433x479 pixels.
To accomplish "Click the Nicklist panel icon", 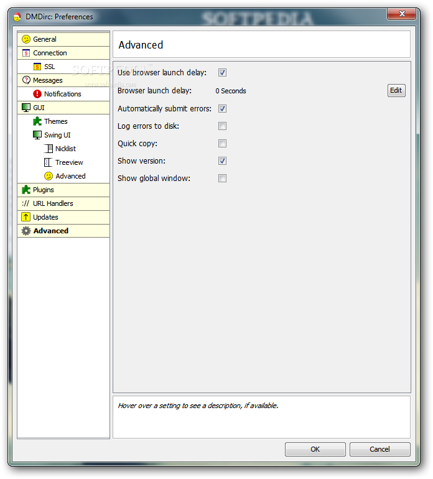I will [x=49, y=149].
